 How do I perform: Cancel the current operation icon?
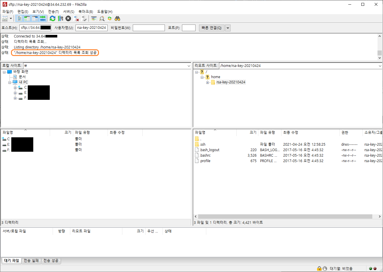point(68,18)
